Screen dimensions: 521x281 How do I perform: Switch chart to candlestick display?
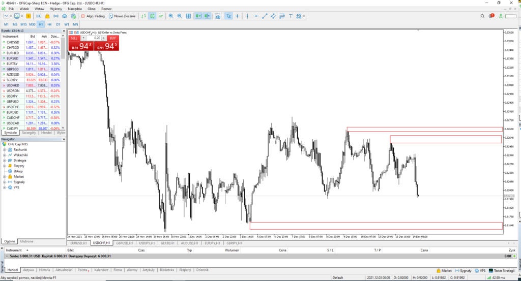click(152, 16)
